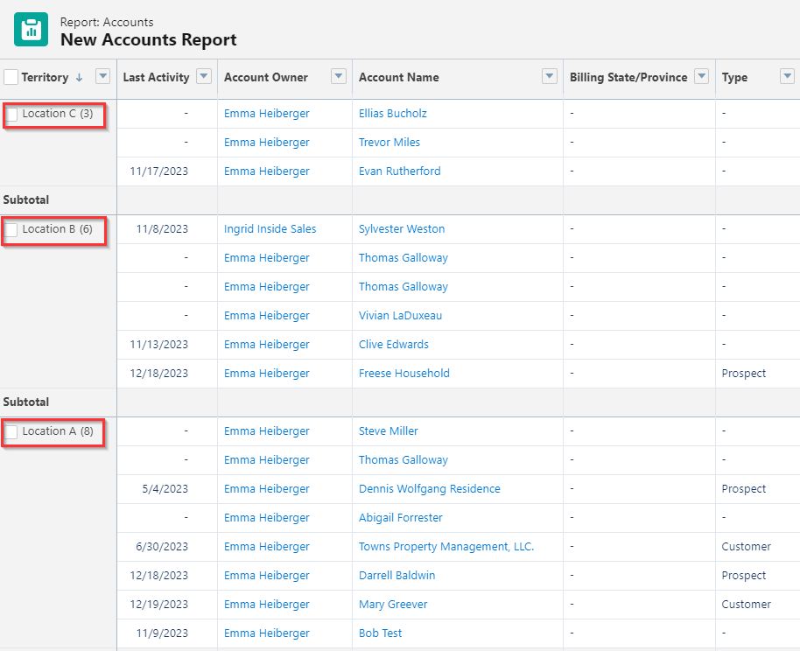Open the Account Owner column dropdown
800x651 pixels.
(x=339, y=76)
